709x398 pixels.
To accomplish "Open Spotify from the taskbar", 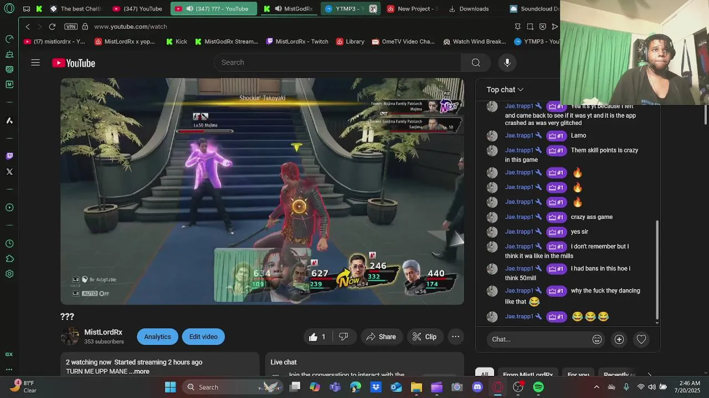I will point(538,387).
